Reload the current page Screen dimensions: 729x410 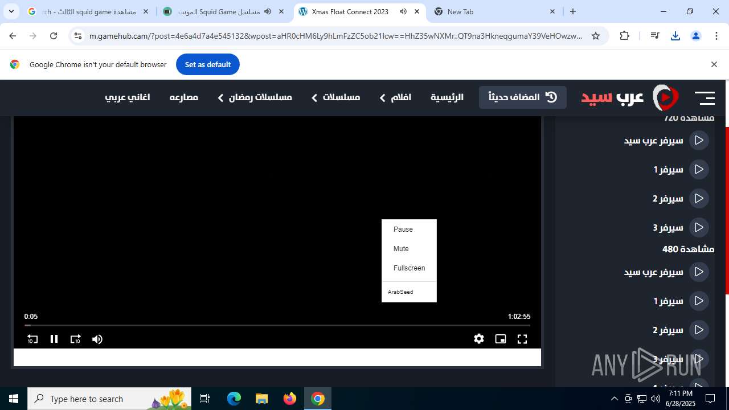click(54, 36)
